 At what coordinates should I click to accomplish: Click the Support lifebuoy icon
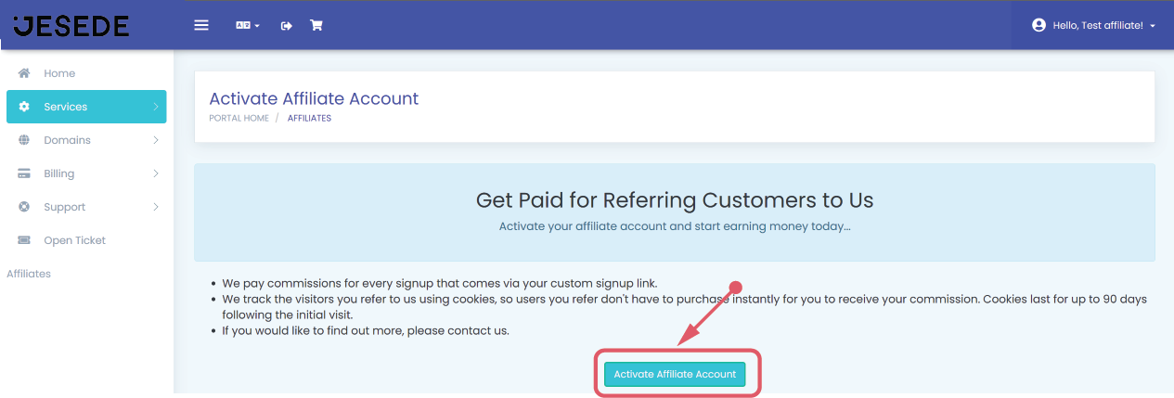point(24,207)
